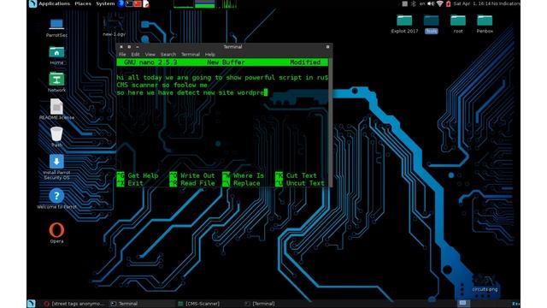Open the System menu

click(105, 3)
